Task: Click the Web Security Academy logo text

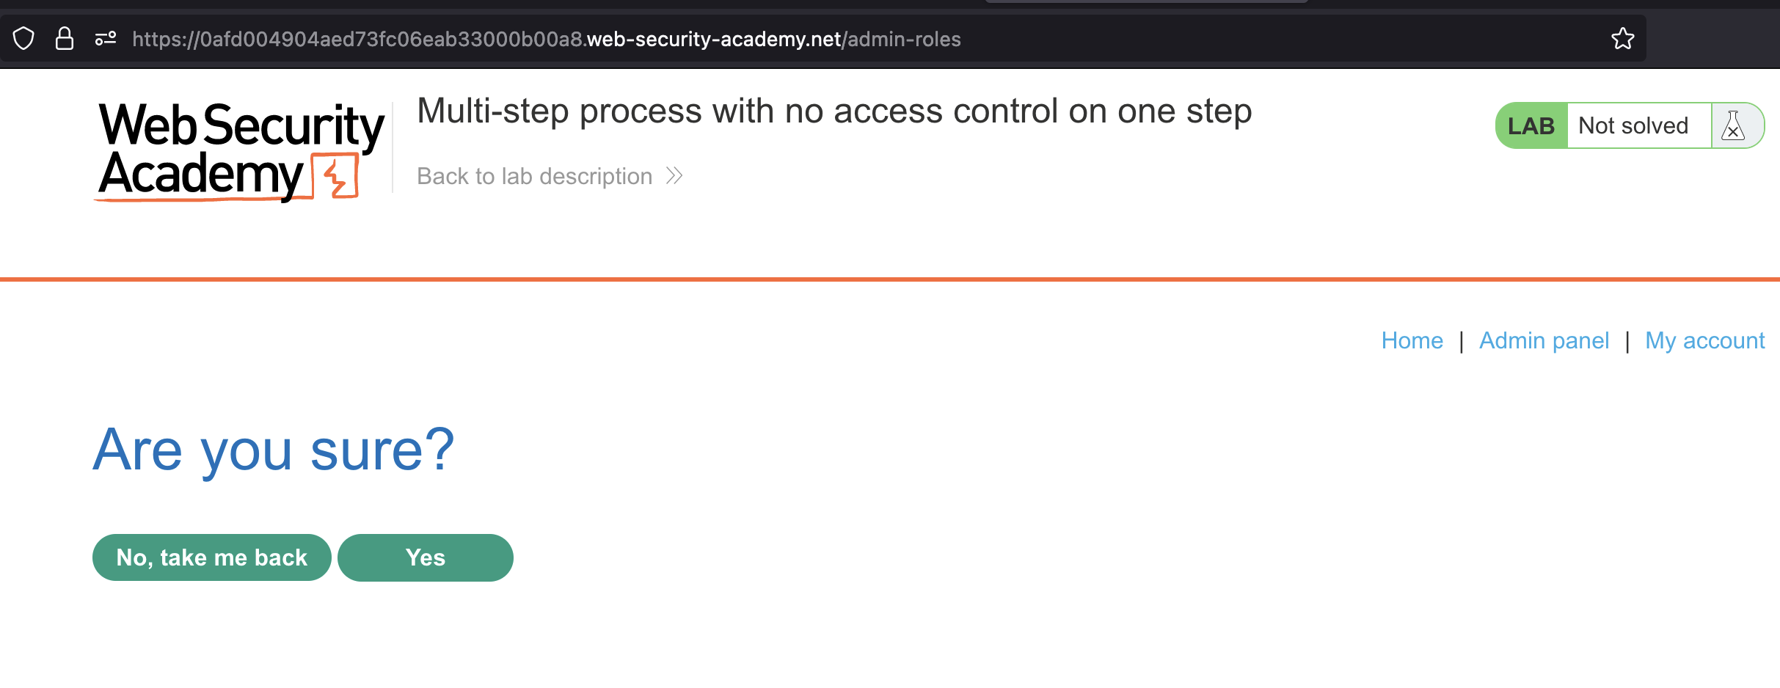Action: pos(240,149)
